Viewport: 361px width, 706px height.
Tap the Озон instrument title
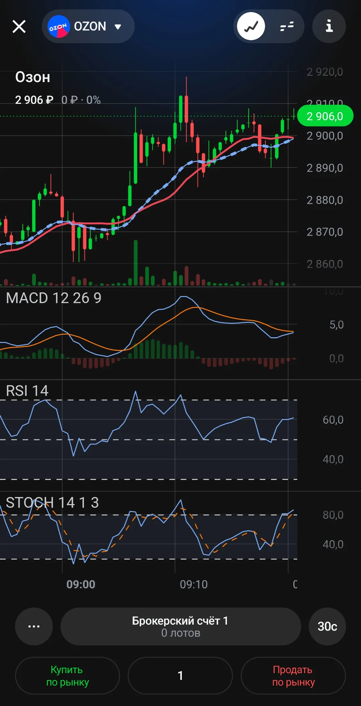coord(33,77)
